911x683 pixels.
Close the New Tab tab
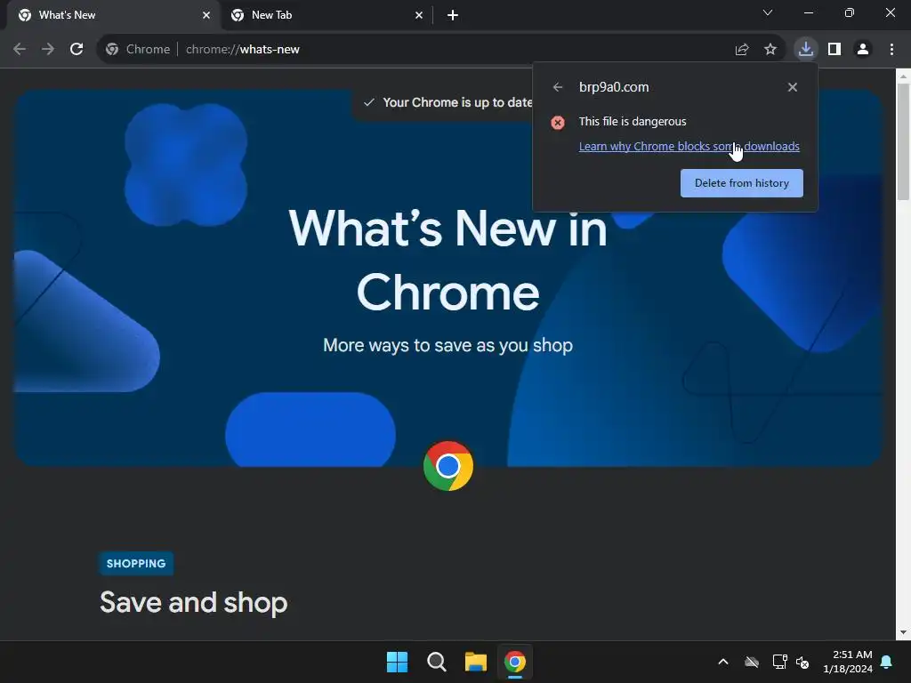(x=419, y=15)
